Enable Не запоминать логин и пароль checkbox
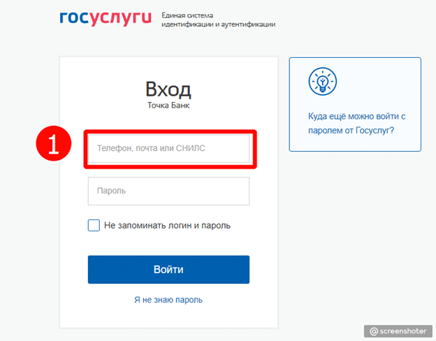The height and width of the screenshot is (341, 436). coord(94,225)
